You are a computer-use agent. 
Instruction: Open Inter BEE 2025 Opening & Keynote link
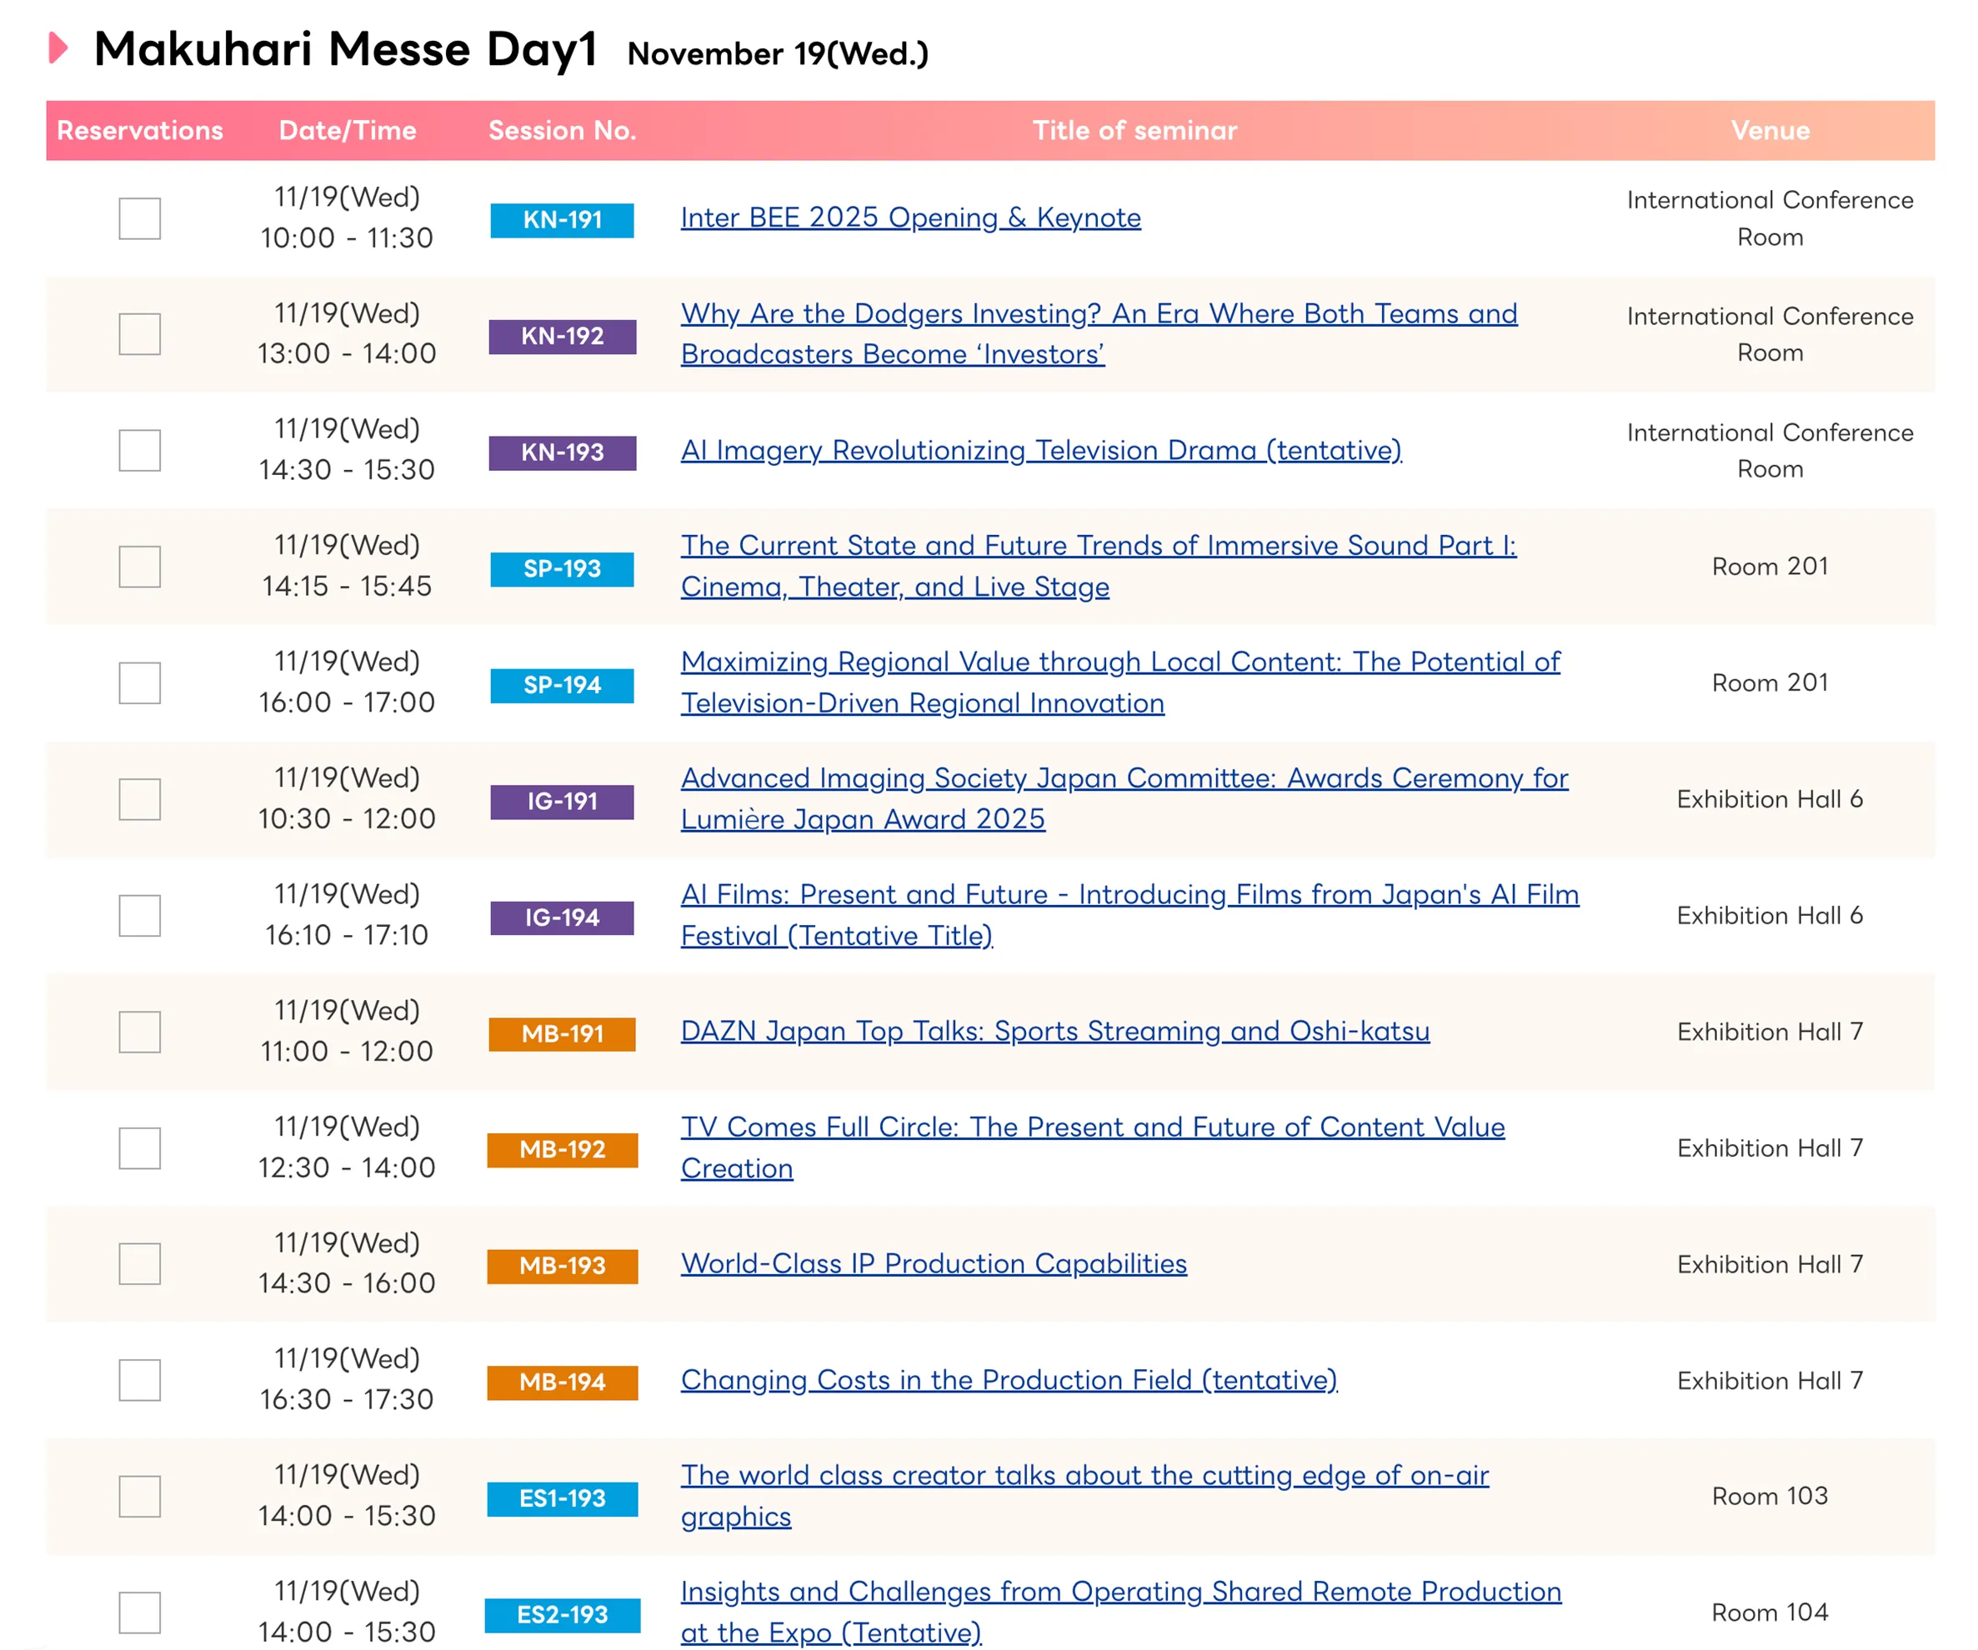point(911,217)
